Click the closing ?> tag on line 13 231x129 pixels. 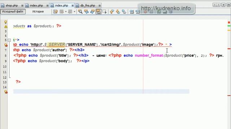(x=18, y=82)
